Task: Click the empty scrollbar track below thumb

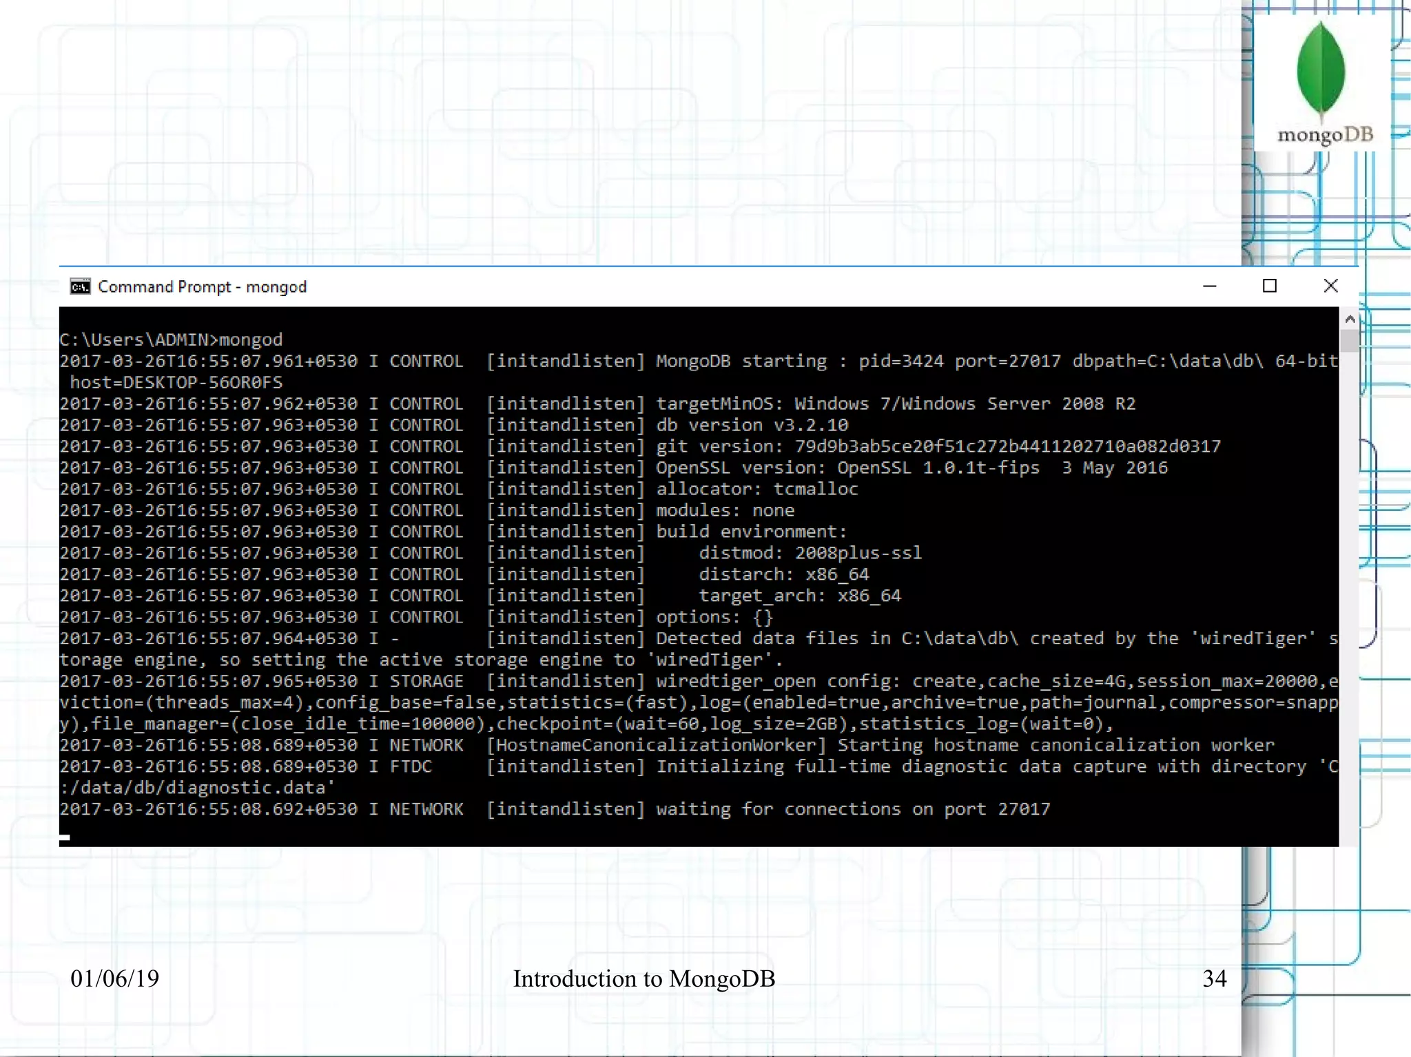Action: click(x=1350, y=585)
